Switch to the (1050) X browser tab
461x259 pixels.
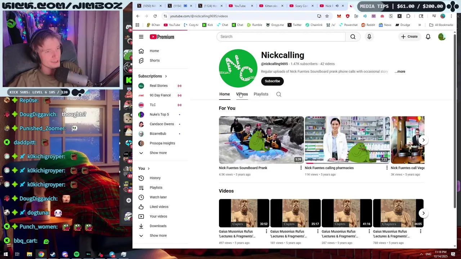[x=149, y=6]
